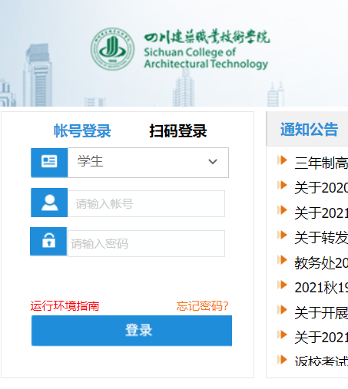Image resolution: width=348 pixels, height=389 pixels.
Task: Click orange arrow bullet before 2021秋19
Action: pyautogui.click(x=282, y=285)
